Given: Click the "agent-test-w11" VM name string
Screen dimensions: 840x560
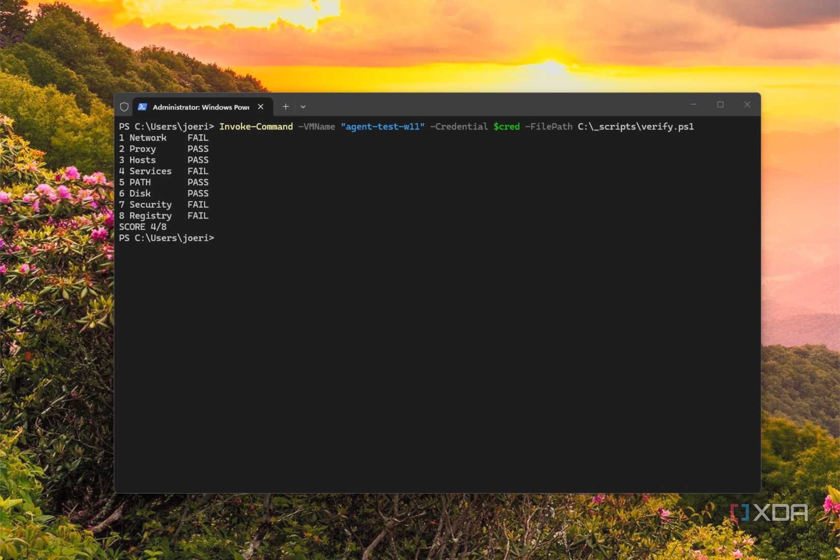Looking at the screenshot, I should pyautogui.click(x=383, y=126).
